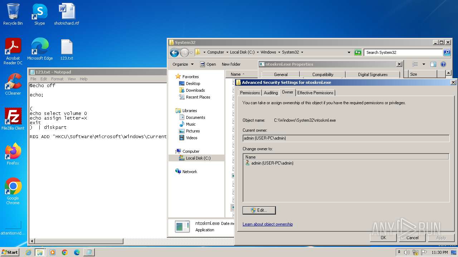Open Windows Media Player taskbar icon
Viewport: 458px width, 257px height.
coord(53,252)
